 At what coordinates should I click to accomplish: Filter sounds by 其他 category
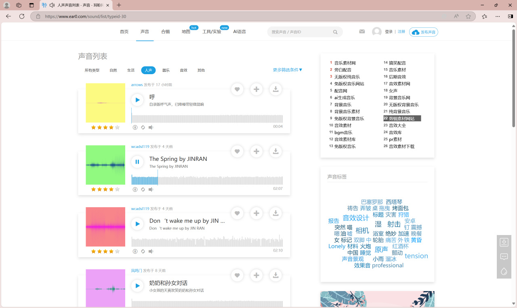[x=201, y=70]
